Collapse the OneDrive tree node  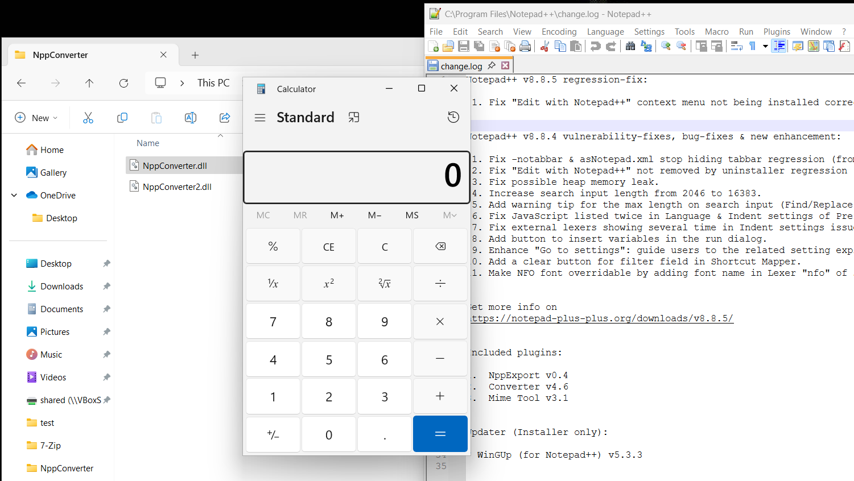(14, 195)
